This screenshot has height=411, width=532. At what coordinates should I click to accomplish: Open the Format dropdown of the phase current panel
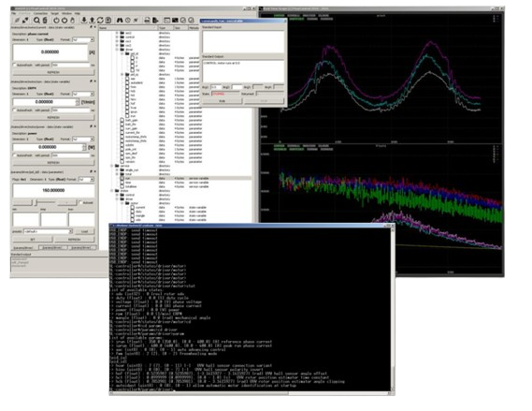point(83,39)
